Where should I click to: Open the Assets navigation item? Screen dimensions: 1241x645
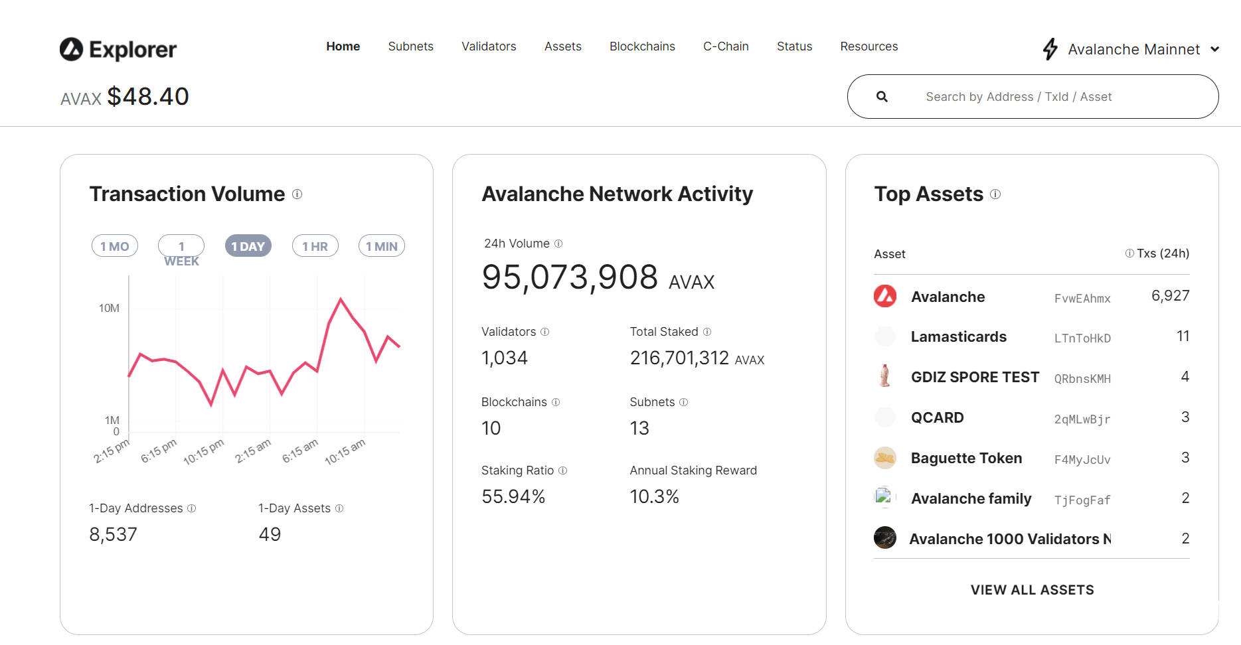coord(563,46)
